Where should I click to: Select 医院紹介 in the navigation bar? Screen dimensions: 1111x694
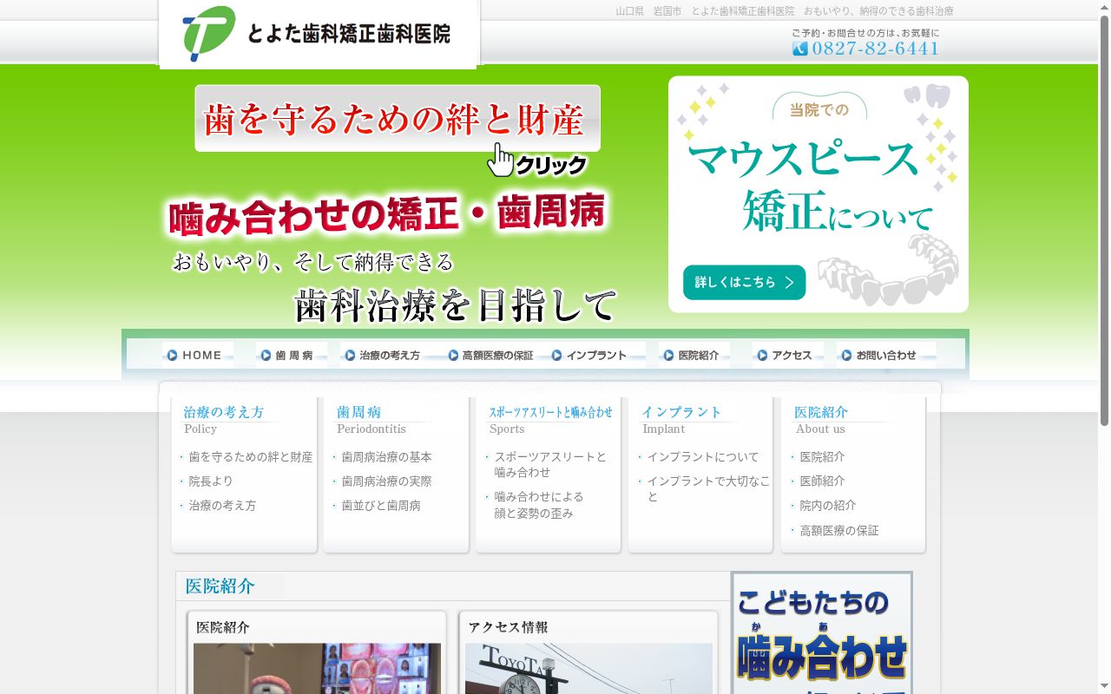tap(694, 355)
